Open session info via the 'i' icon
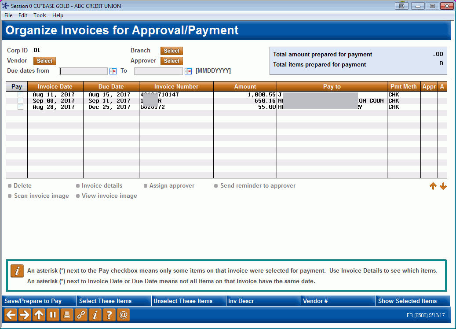Screen dimensions: 456x329 pyautogui.click(x=95, y=315)
